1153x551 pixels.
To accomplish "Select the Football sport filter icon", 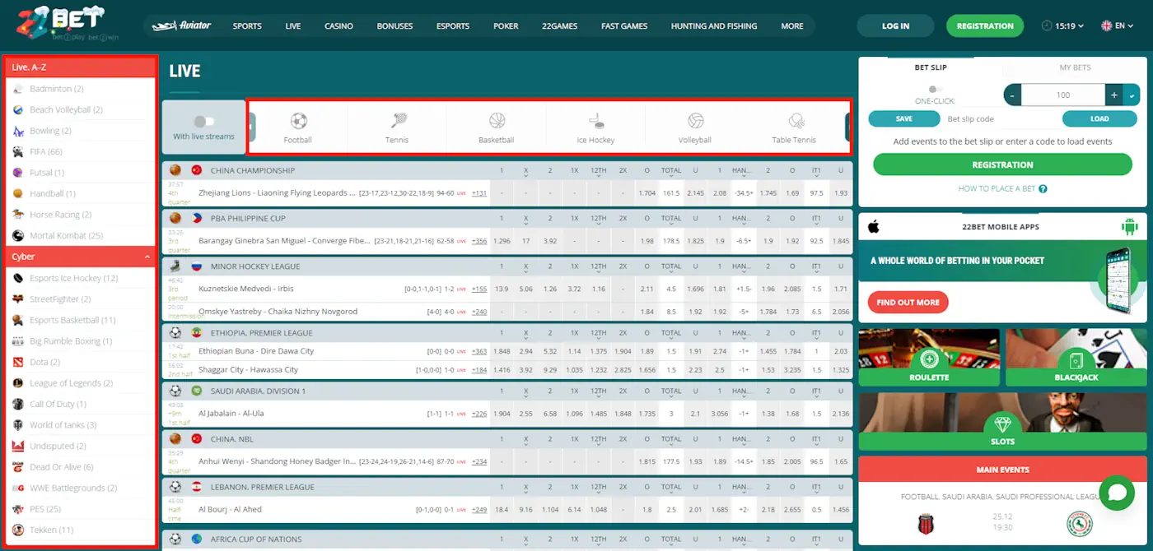I will click(x=296, y=122).
